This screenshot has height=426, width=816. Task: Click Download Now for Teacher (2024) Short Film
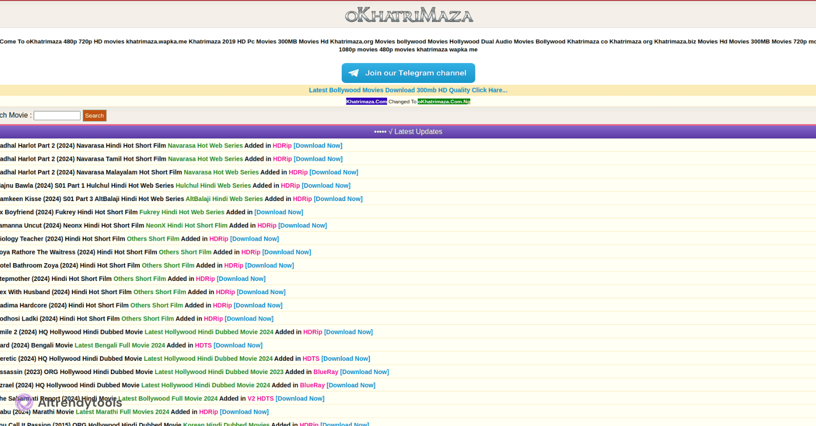tap(254, 239)
